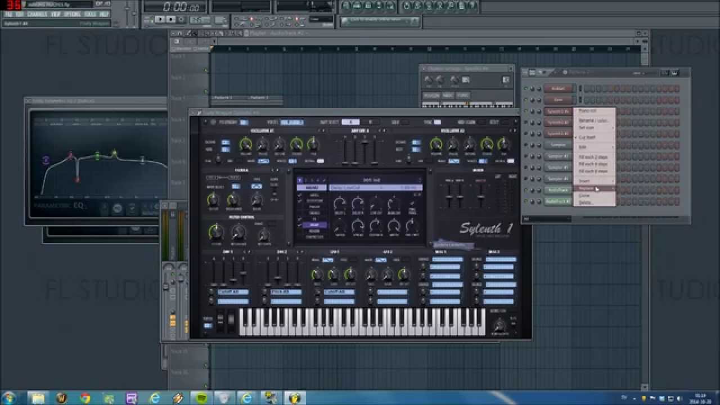
Task: Toggle the Sync switch in Sylenth1 header
Action: point(437,122)
